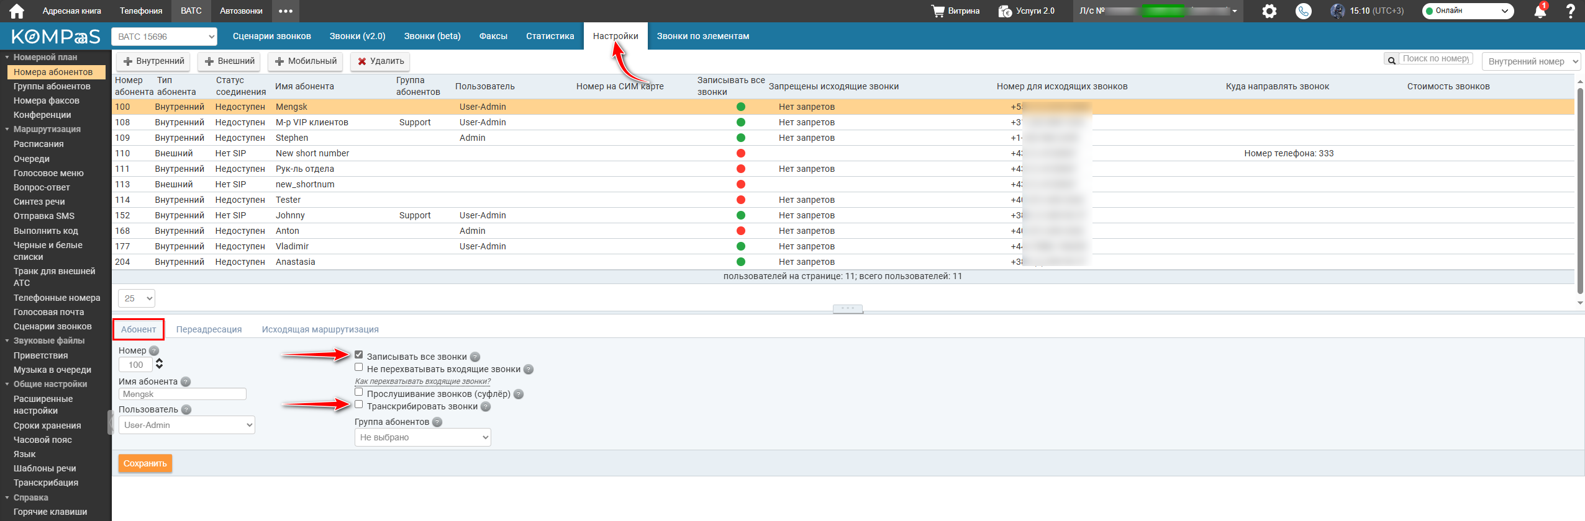The image size is (1585, 521).
Task: Show help for Имя абонента
Action: 186,382
